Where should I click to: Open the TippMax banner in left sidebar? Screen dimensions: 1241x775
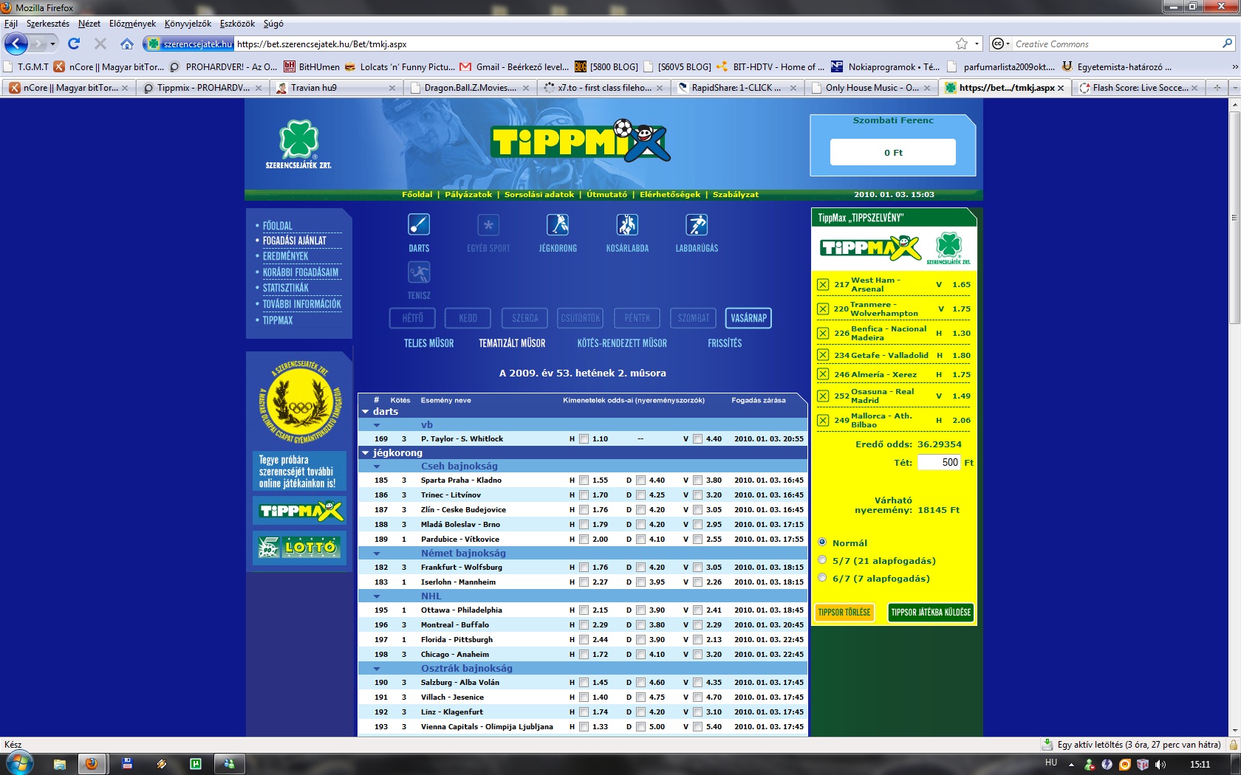click(299, 511)
